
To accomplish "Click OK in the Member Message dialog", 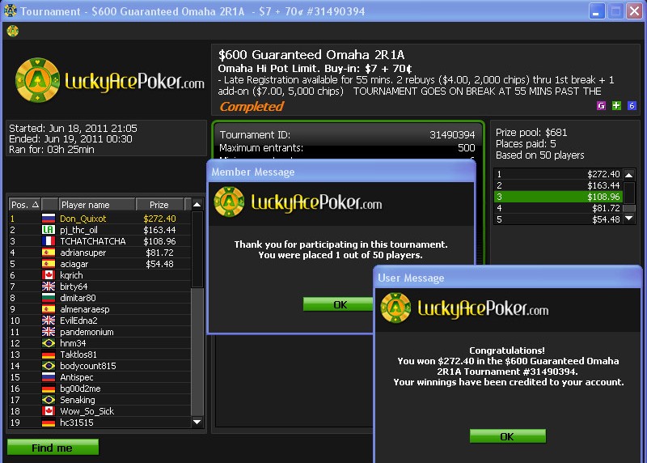I will pyautogui.click(x=340, y=304).
